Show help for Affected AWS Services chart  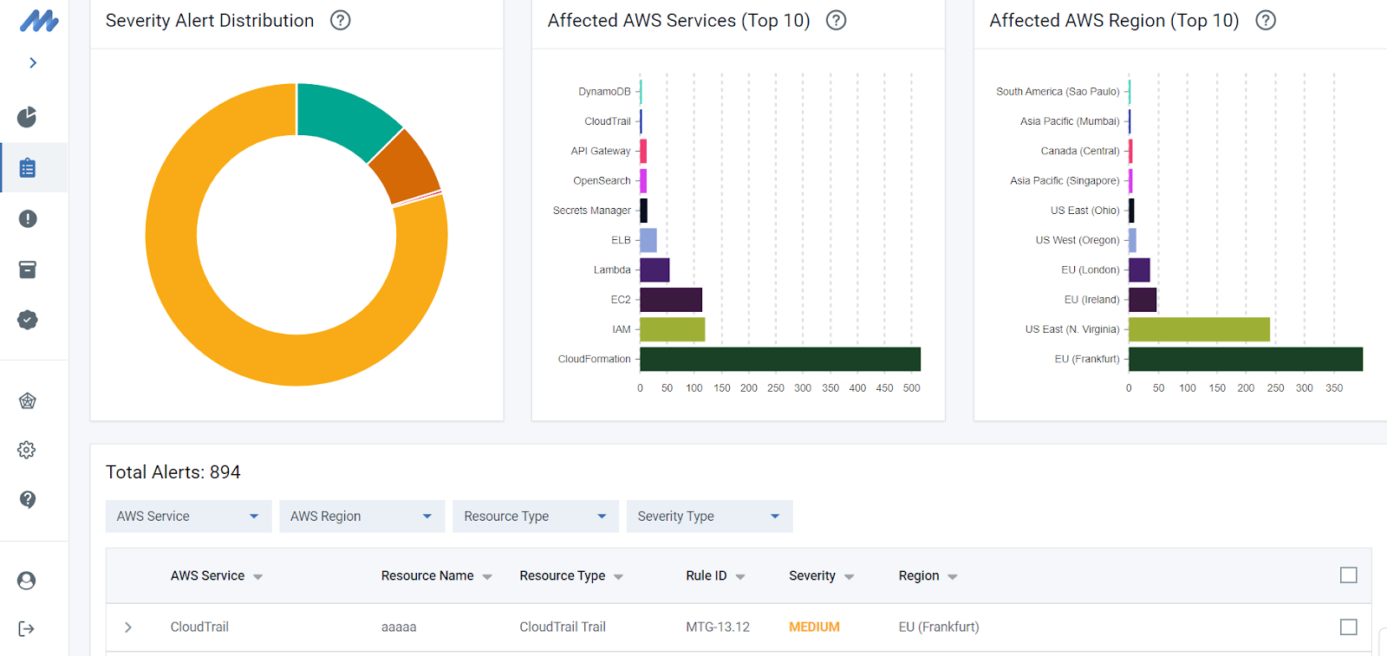(x=836, y=20)
